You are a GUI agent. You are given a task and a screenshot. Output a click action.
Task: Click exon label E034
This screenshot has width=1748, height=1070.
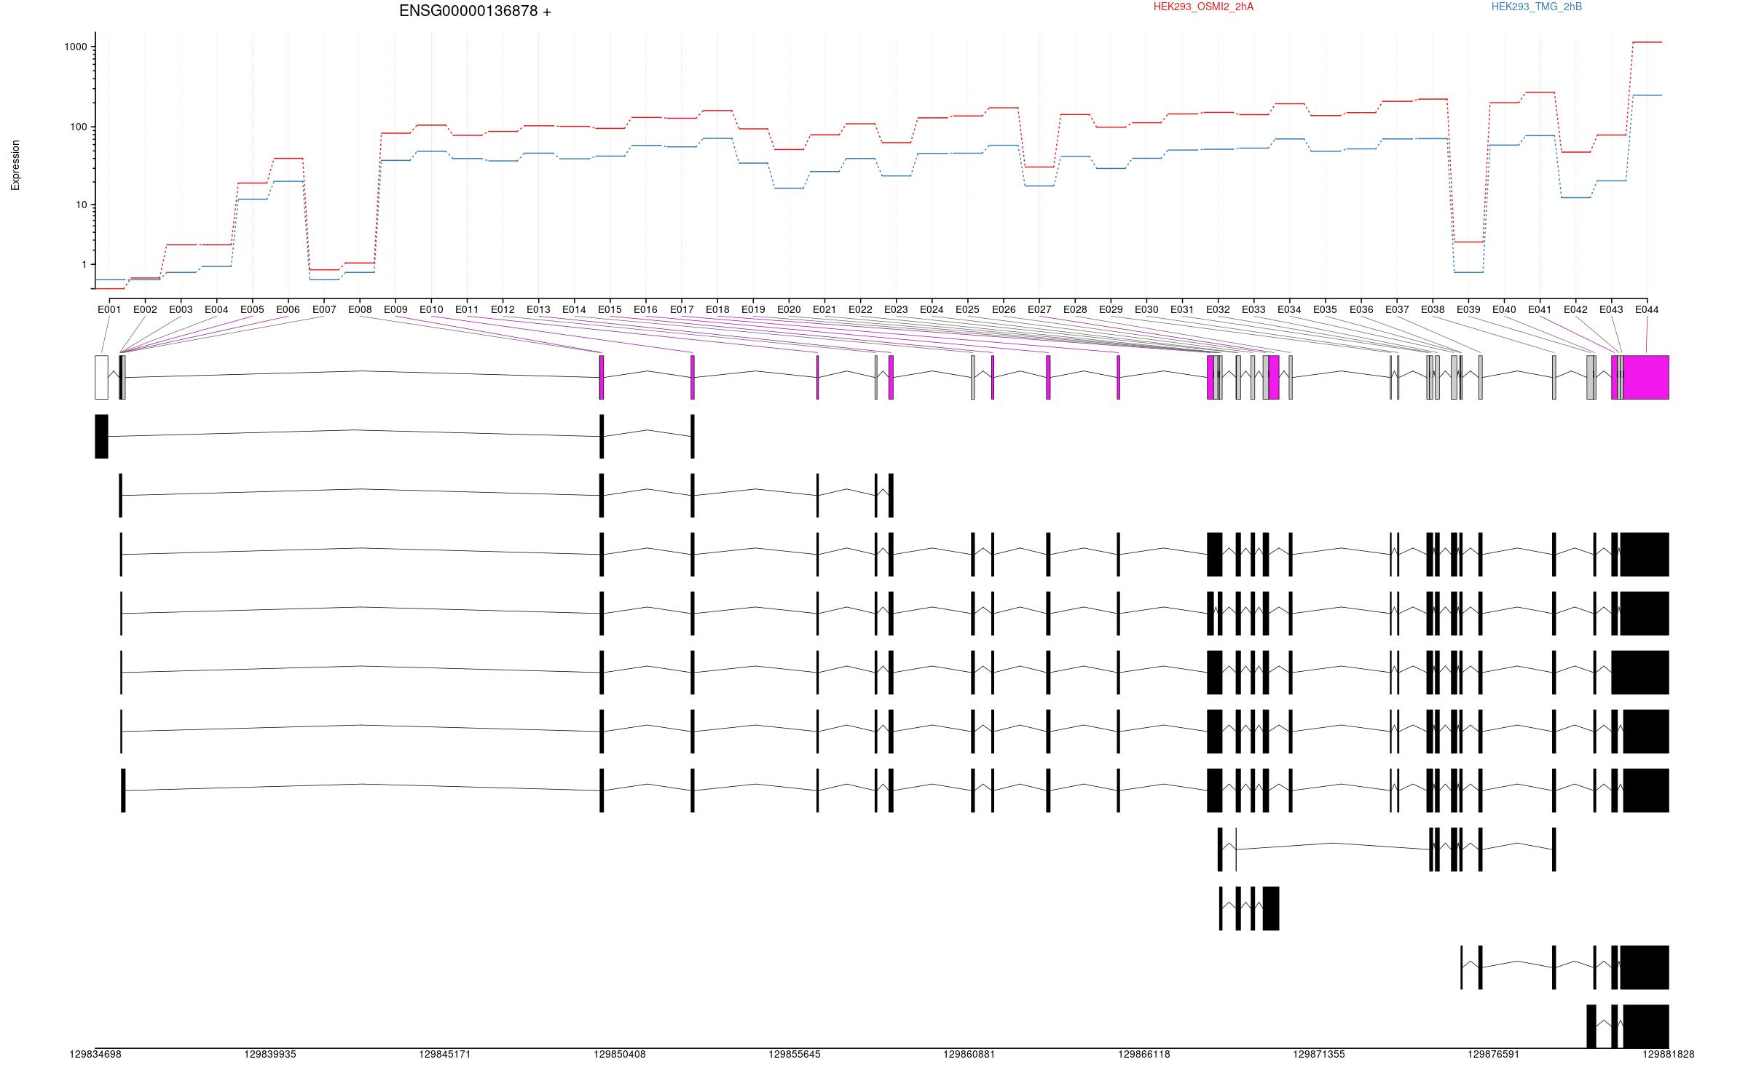(x=1289, y=309)
